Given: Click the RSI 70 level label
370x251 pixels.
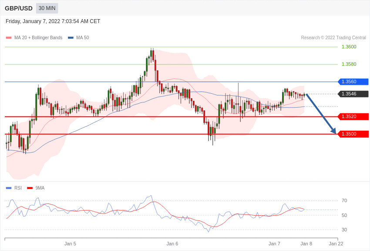Looking at the screenshot, I should click(344, 201).
